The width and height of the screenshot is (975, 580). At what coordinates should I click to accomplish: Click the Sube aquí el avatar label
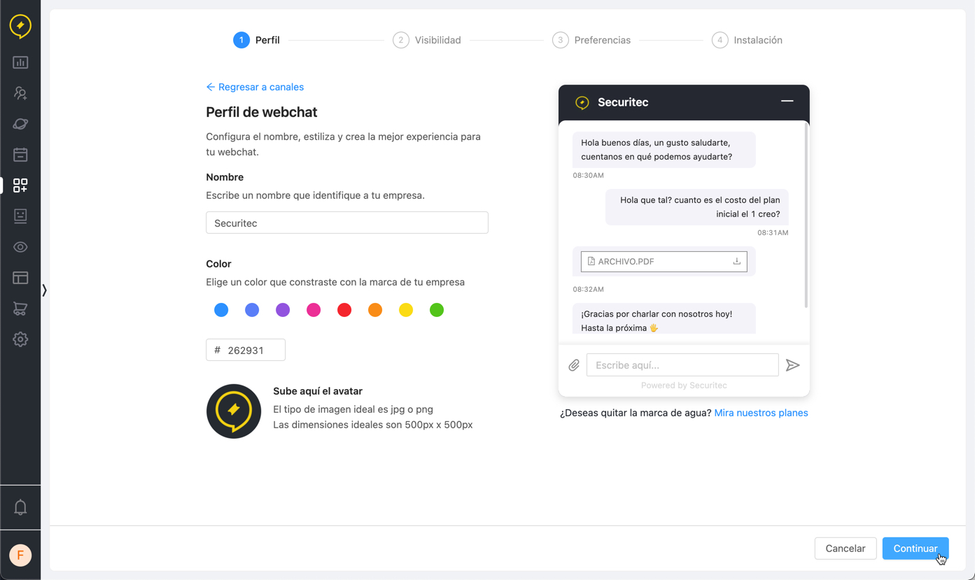318,391
